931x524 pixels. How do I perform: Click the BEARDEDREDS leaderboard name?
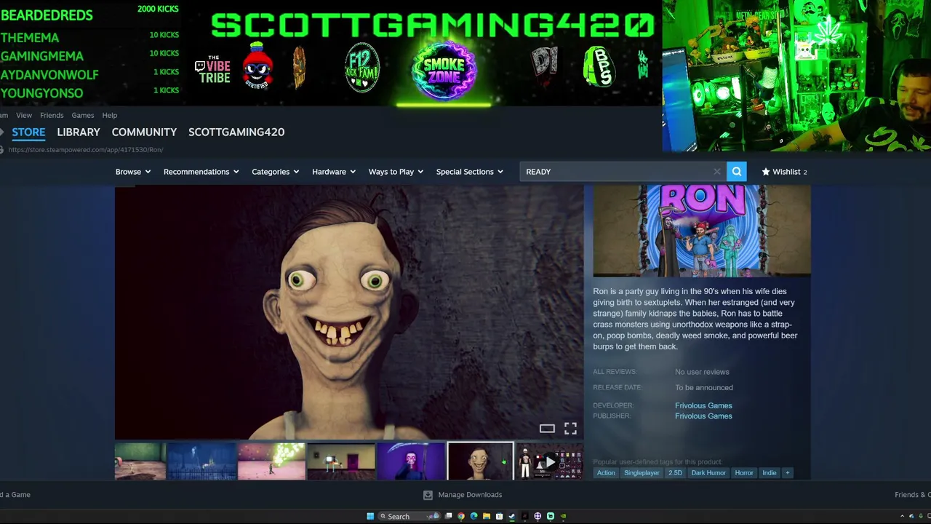click(x=47, y=15)
